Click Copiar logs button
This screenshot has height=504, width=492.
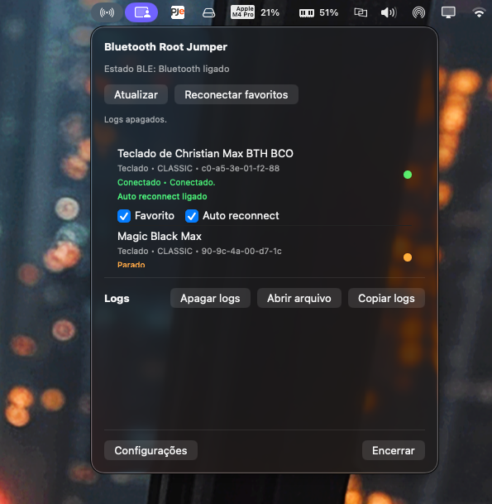click(386, 298)
